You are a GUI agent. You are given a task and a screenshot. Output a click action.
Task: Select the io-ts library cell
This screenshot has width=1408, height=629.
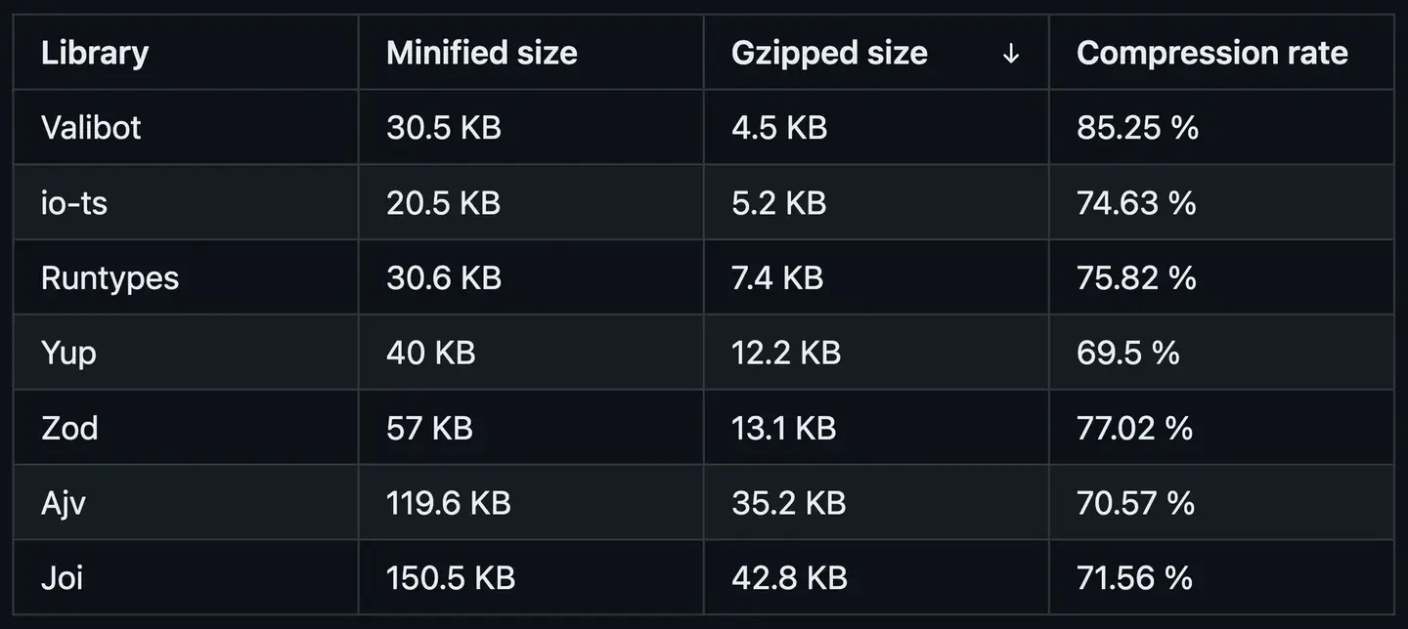(x=74, y=203)
